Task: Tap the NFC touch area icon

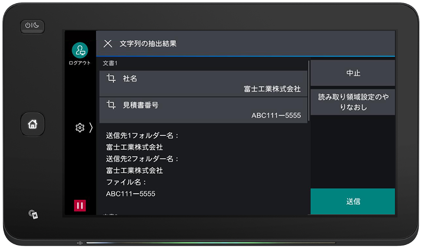Action: 33,214
